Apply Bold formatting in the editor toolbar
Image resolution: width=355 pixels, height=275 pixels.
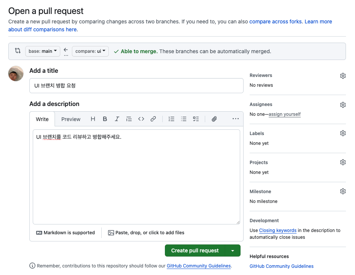[105, 119]
